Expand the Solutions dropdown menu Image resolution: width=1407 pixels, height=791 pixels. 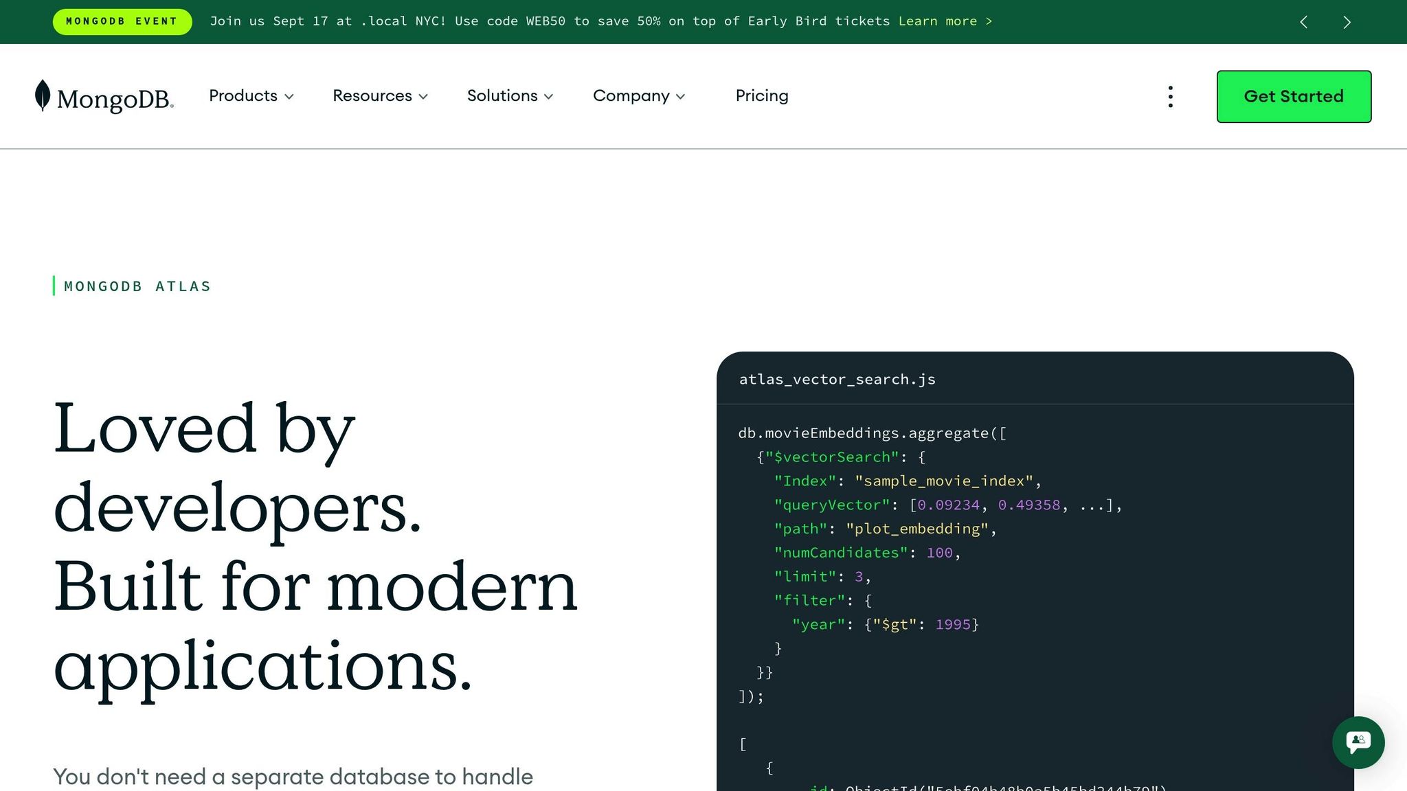point(510,96)
